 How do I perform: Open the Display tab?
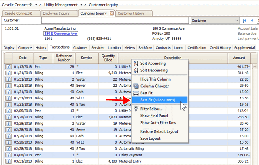coord(9,48)
